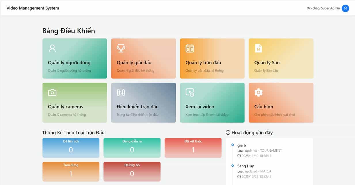The width and height of the screenshot is (355, 185).
Task: Select the Tạm dừng statistic card
Action: pos(71,171)
